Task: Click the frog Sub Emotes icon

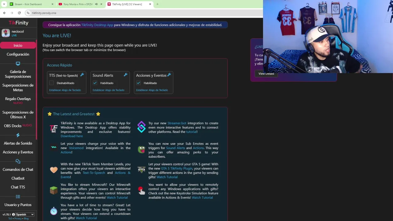Action: pyautogui.click(x=141, y=149)
